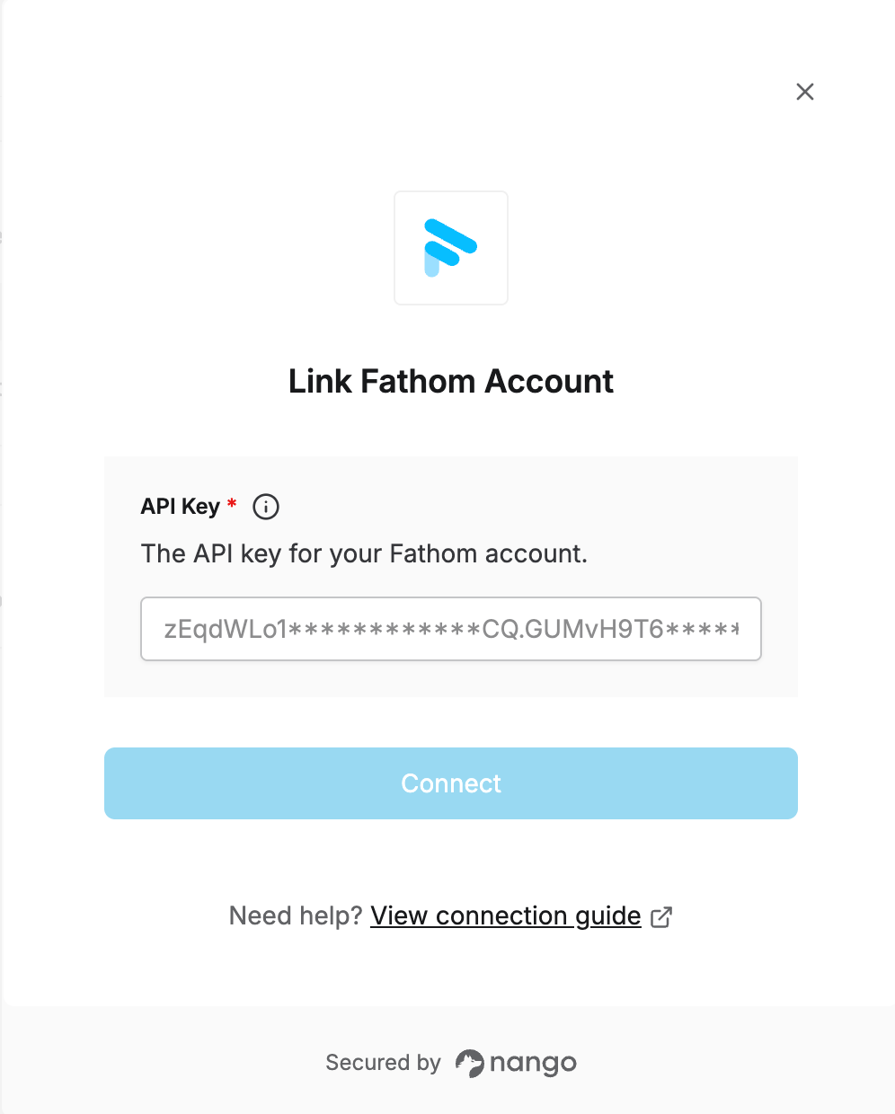Click the Secured by text
The image size is (895, 1114).
click(x=383, y=1063)
